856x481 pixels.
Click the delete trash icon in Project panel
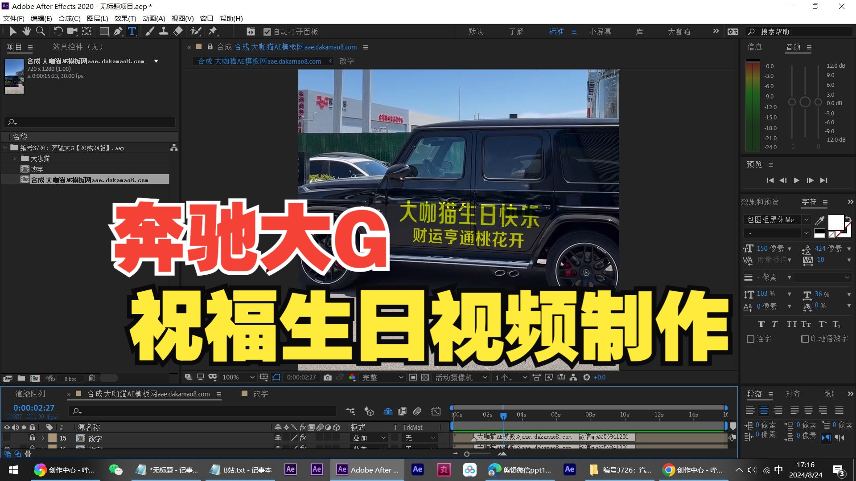click(91, 378)
